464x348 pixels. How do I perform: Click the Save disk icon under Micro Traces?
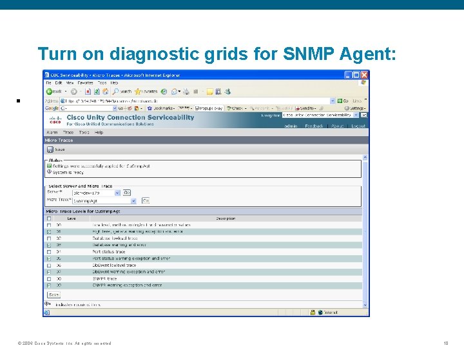[x=50, y=150]
